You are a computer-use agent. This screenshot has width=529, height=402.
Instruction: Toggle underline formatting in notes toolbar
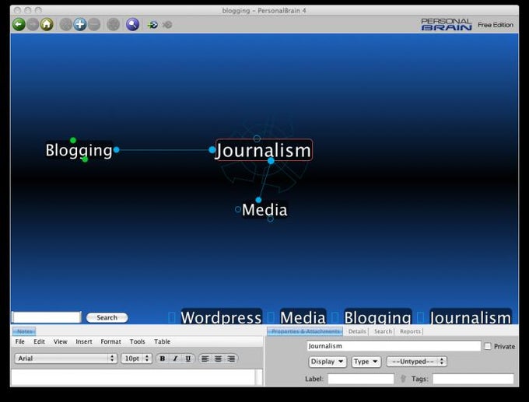click(x=188, y=358)
